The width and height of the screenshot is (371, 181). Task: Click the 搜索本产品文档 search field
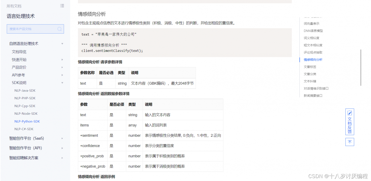[32, 29]
